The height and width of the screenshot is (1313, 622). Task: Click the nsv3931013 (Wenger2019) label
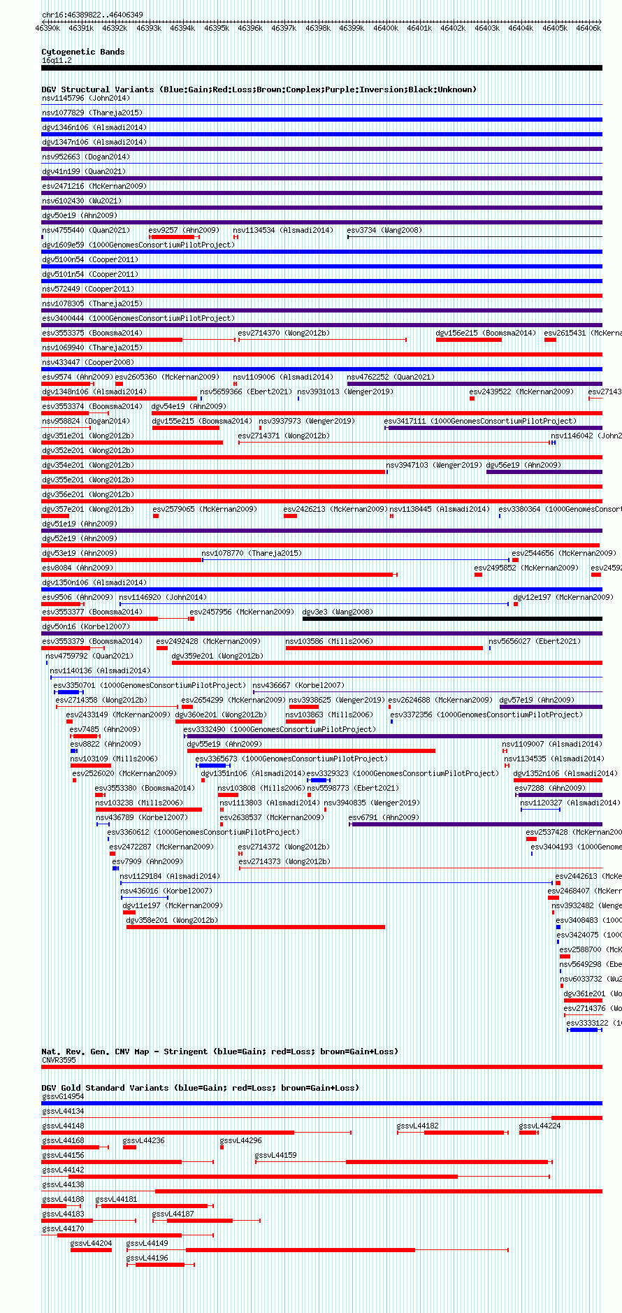pyautogui.click(x=345, y=392)
